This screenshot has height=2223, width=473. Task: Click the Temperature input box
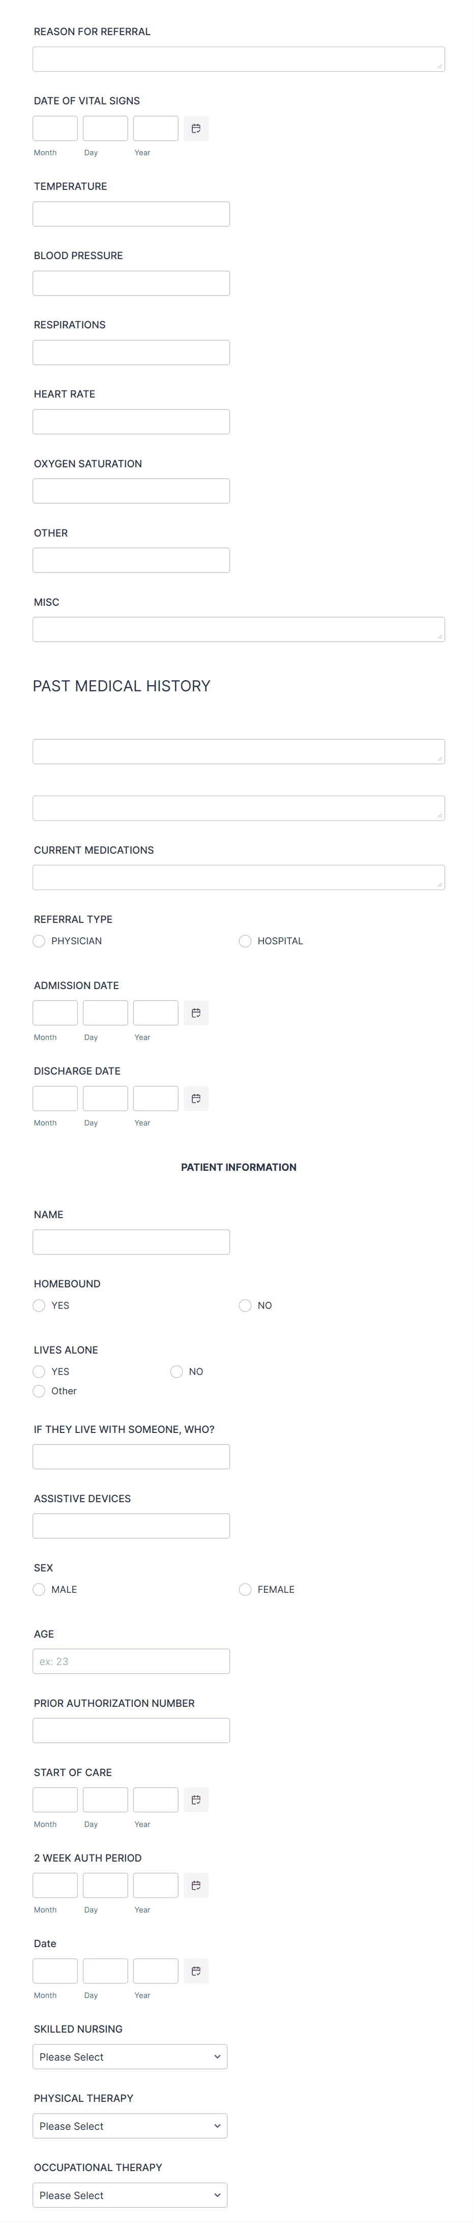click(x=131, y=213)
